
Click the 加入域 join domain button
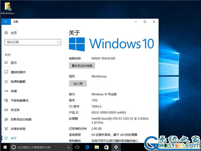78,83
